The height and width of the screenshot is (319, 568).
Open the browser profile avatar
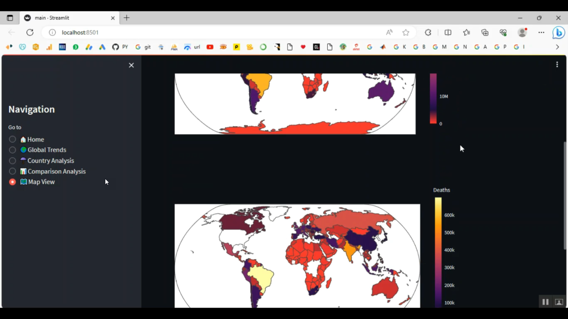523,33
